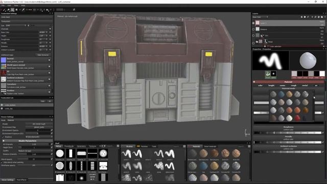This screenshot has width=327, height=184.
Task: Select the alpha dot icon in Properties
Action: click(273, 74)
